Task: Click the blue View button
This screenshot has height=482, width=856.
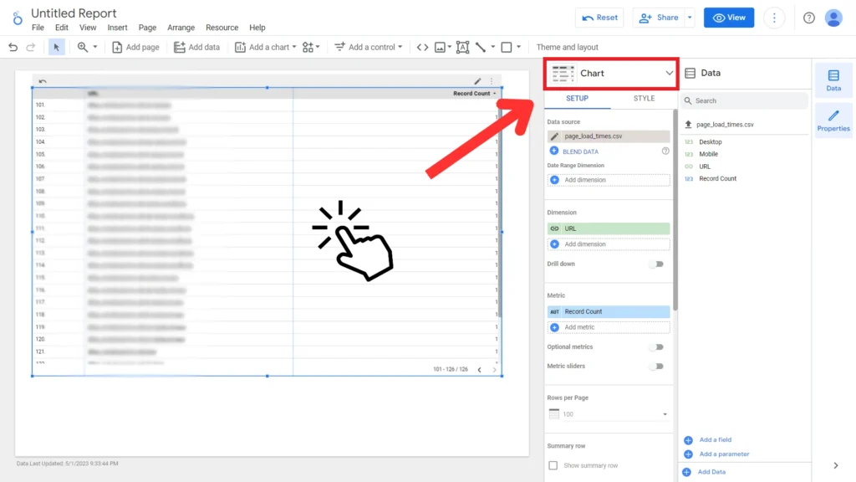Action: point(728,18)
